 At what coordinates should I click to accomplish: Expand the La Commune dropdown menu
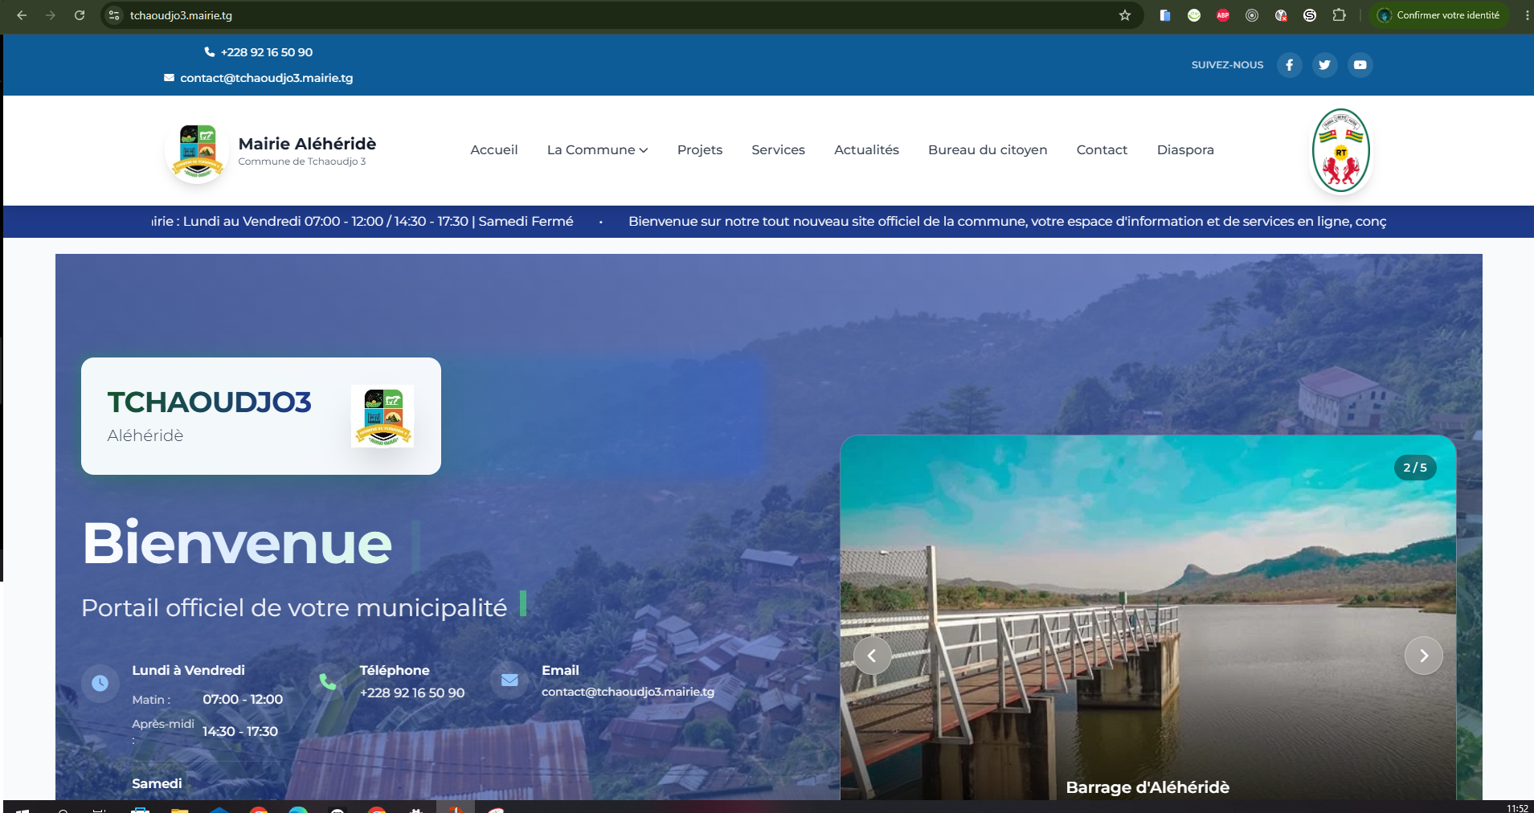(x=597, y=150)
